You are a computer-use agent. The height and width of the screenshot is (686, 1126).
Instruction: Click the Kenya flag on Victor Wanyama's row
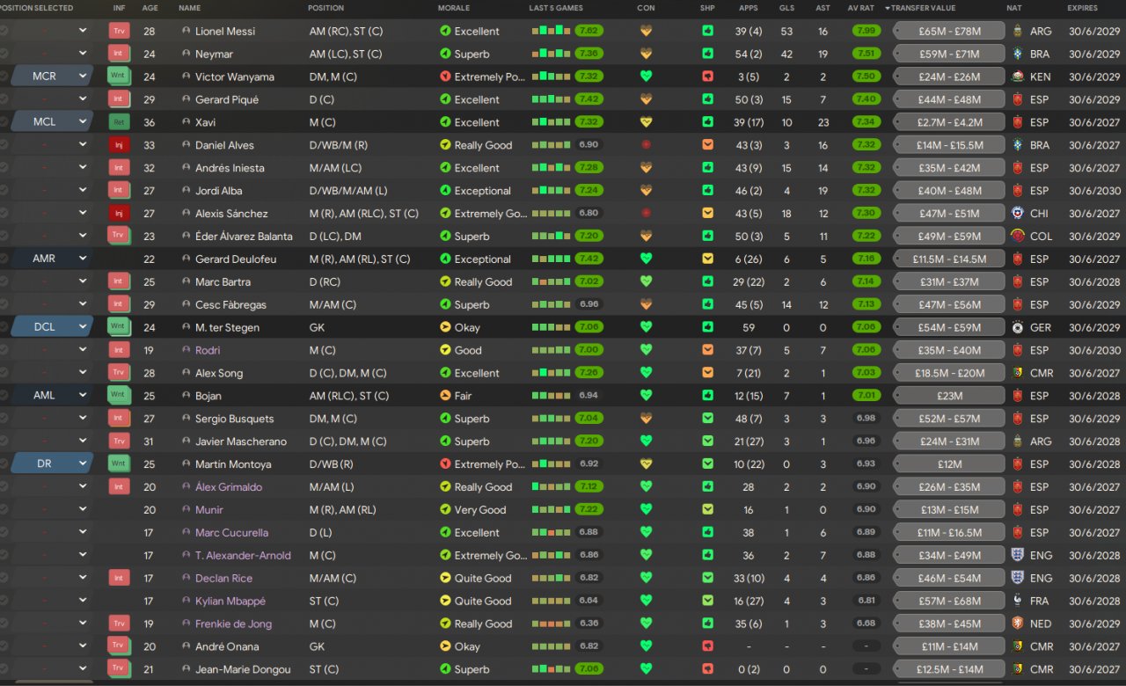coord(1018,77)
